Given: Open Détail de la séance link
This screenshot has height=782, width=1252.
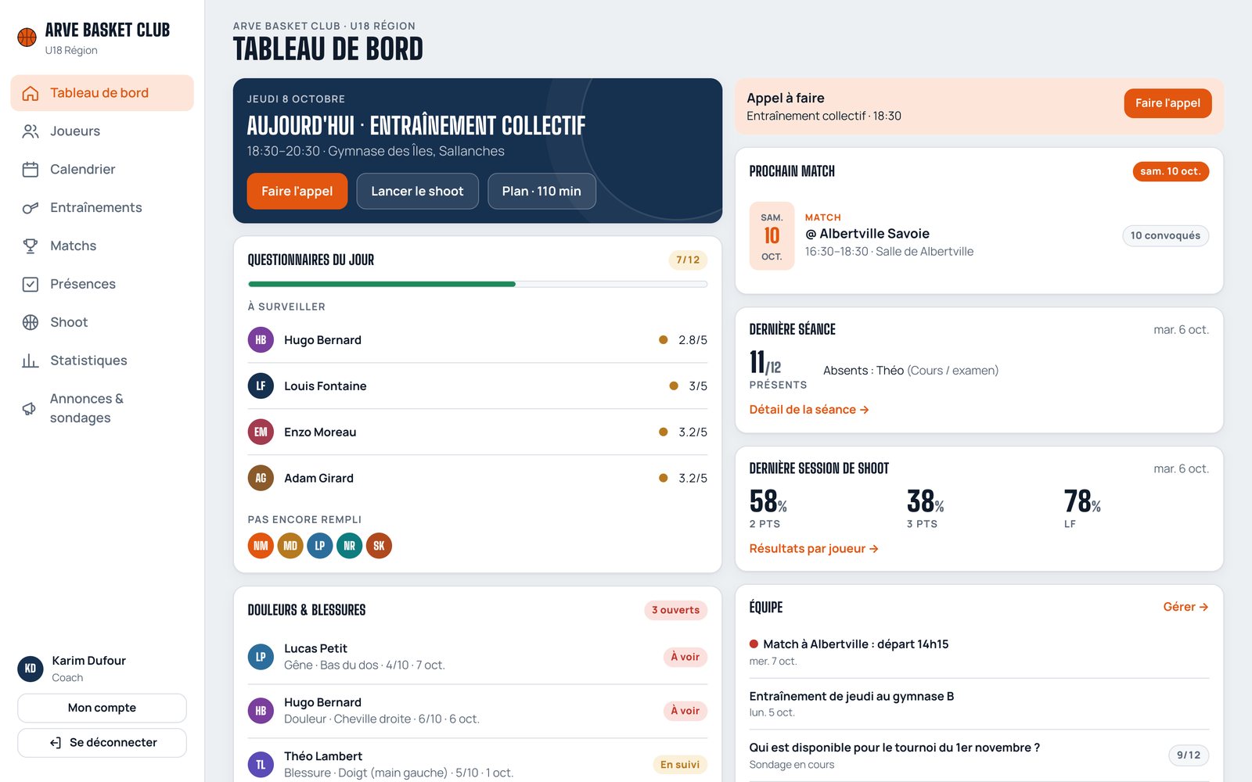Looking at the screenshot, I should pyautogui.click(x=809, y=410).
